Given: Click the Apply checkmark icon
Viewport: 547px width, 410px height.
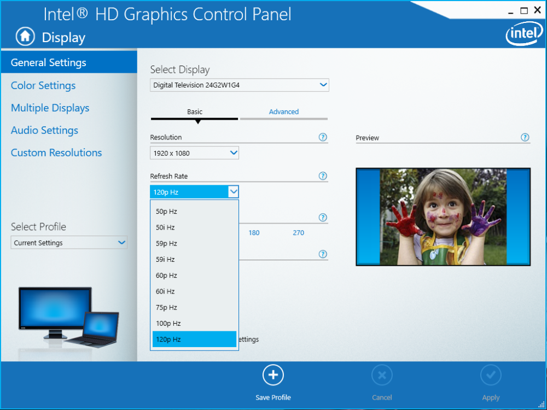Looking at the screenshot, I should pyautogui.click(x=491, y=375).
